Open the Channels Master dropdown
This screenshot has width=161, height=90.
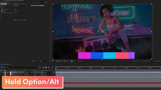click(x=20, y=6)
